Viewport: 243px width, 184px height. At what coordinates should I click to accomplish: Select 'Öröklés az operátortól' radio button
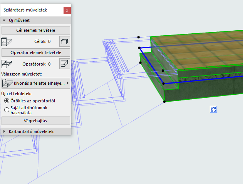(x=7, y=100)
